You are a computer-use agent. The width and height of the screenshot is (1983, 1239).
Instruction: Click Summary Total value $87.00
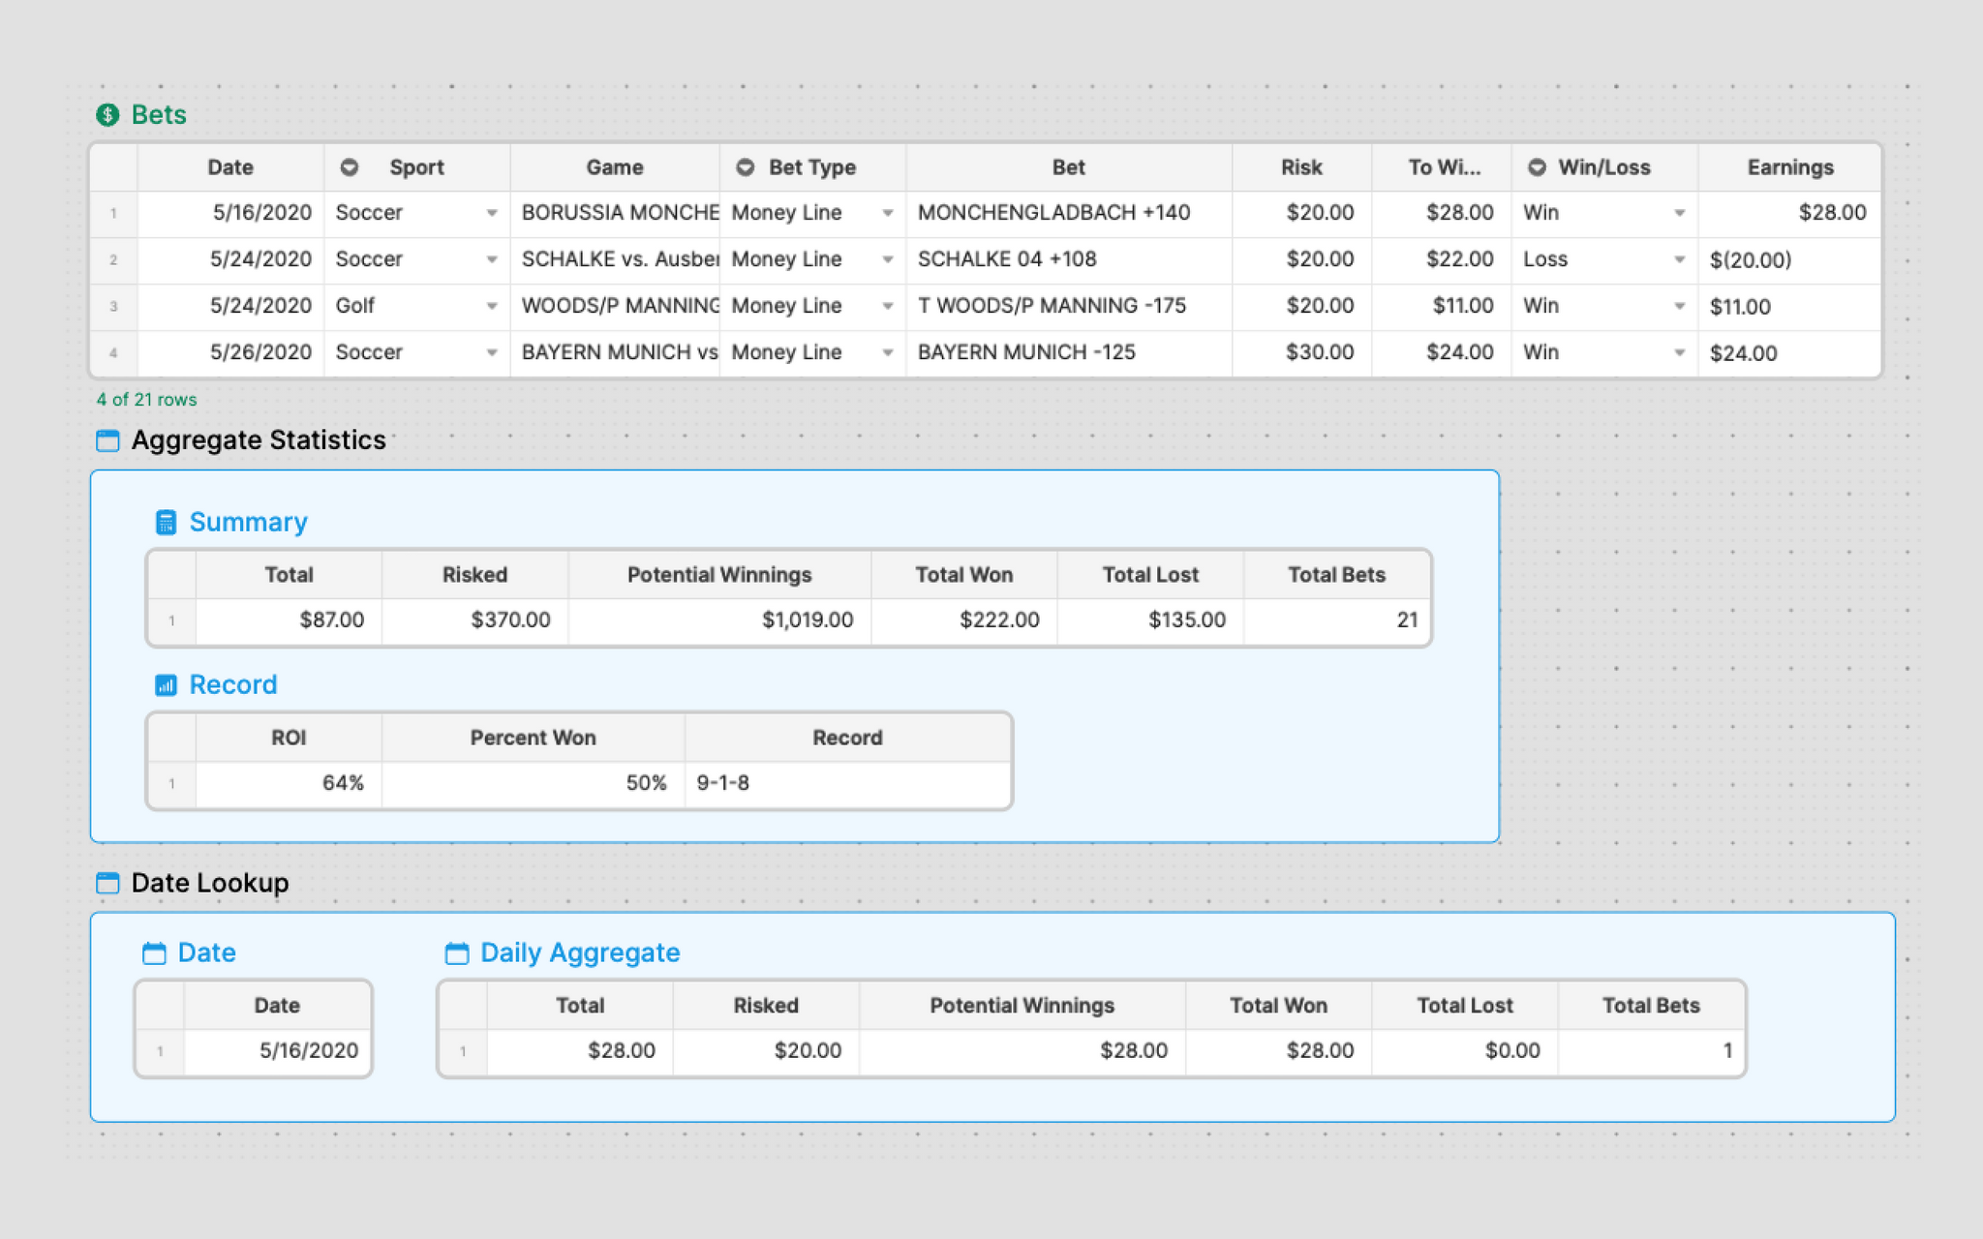click(289, 620)
